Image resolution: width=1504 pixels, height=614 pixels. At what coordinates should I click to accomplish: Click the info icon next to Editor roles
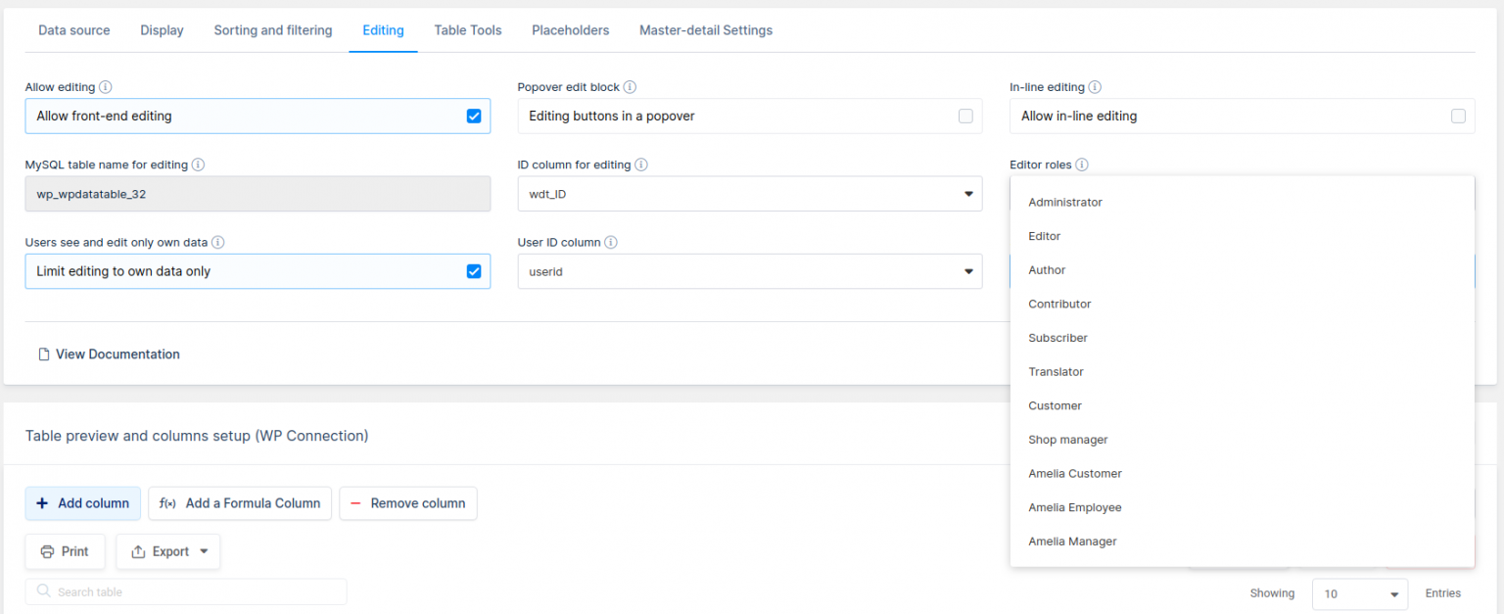coord(1082,165)
